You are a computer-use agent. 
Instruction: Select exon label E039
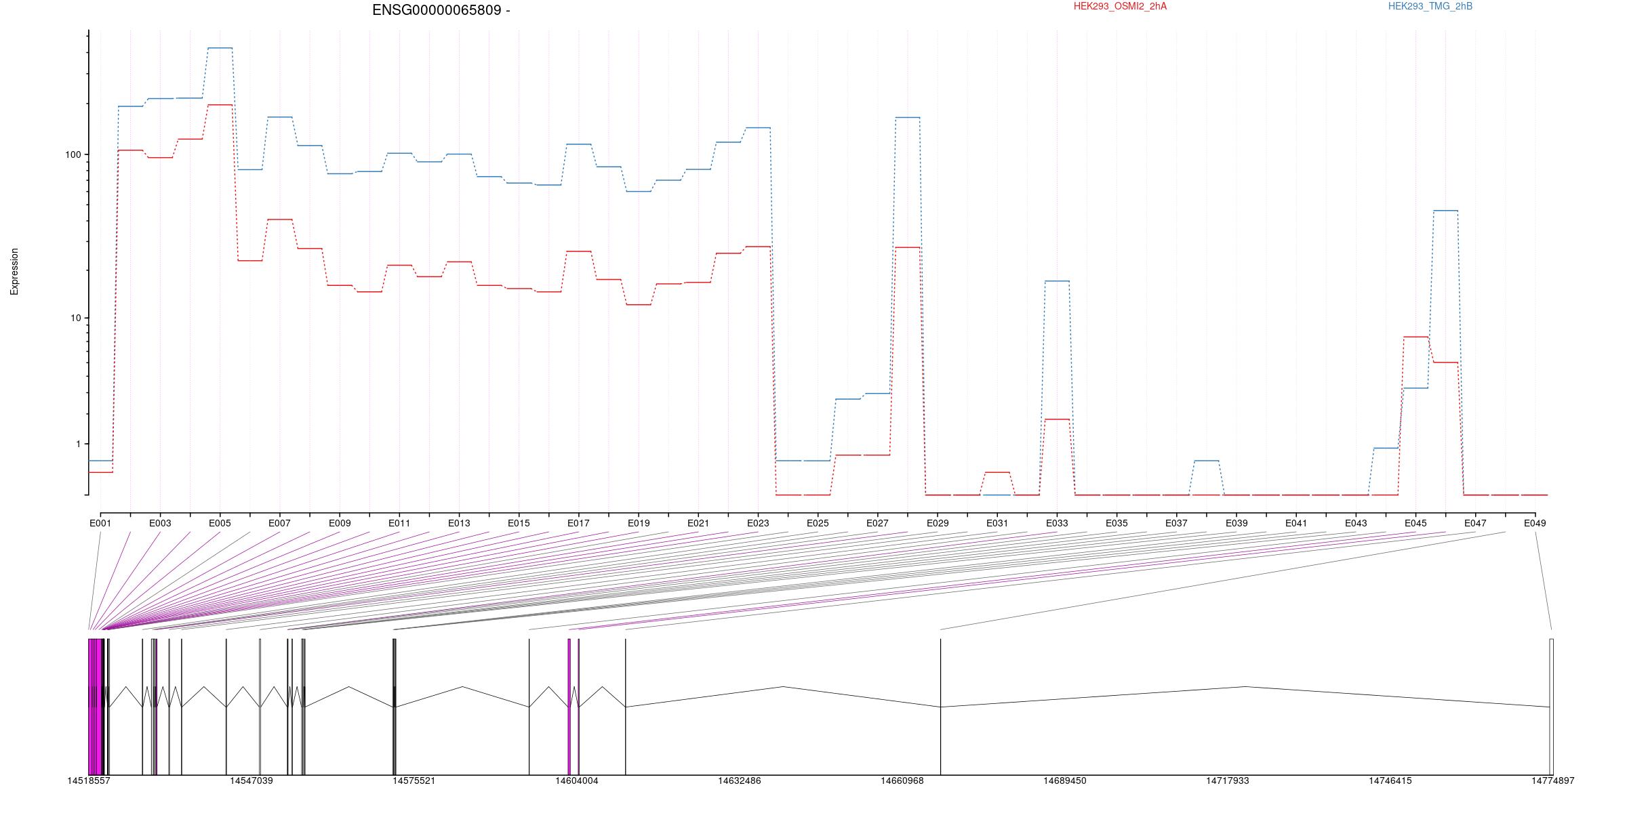[1237, 523]
